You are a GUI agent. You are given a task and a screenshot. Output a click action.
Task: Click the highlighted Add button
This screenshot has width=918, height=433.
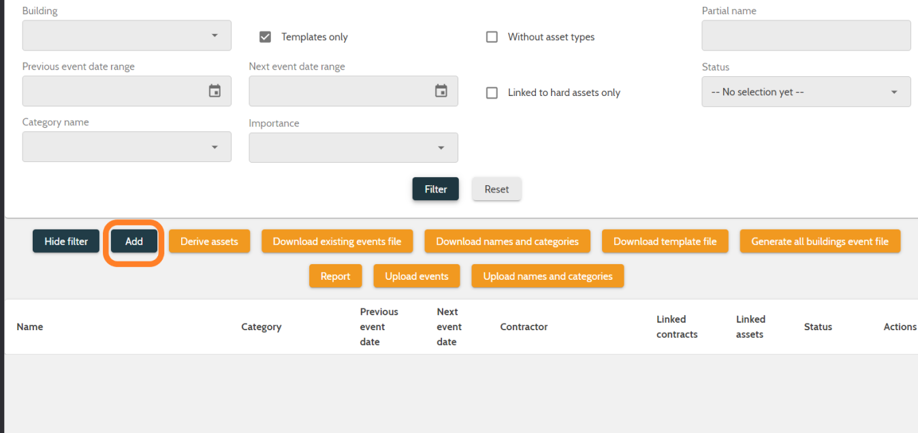click(133, 240)
